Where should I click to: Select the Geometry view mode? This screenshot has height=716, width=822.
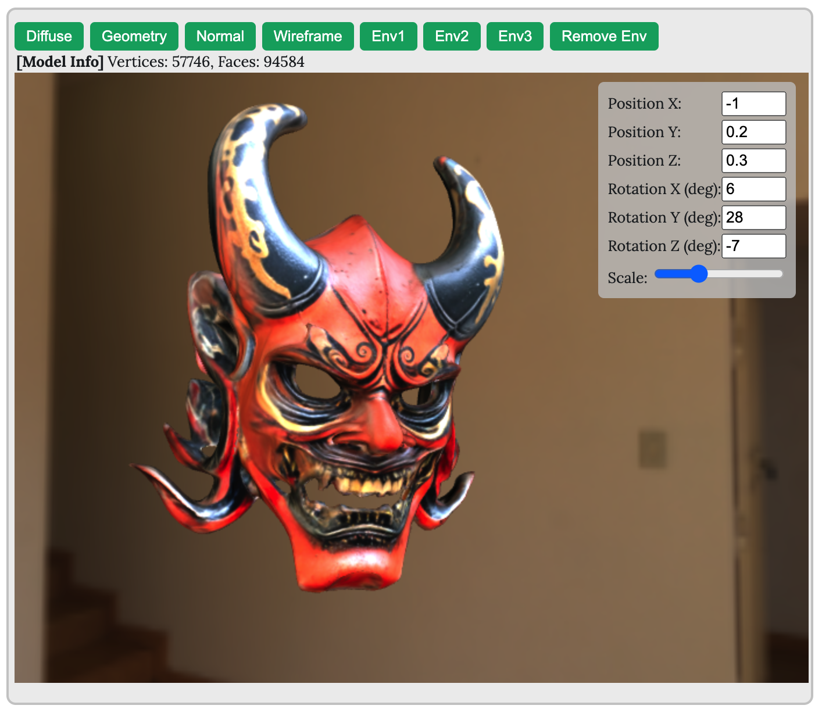pyautogui.click(x=134, y=36)
